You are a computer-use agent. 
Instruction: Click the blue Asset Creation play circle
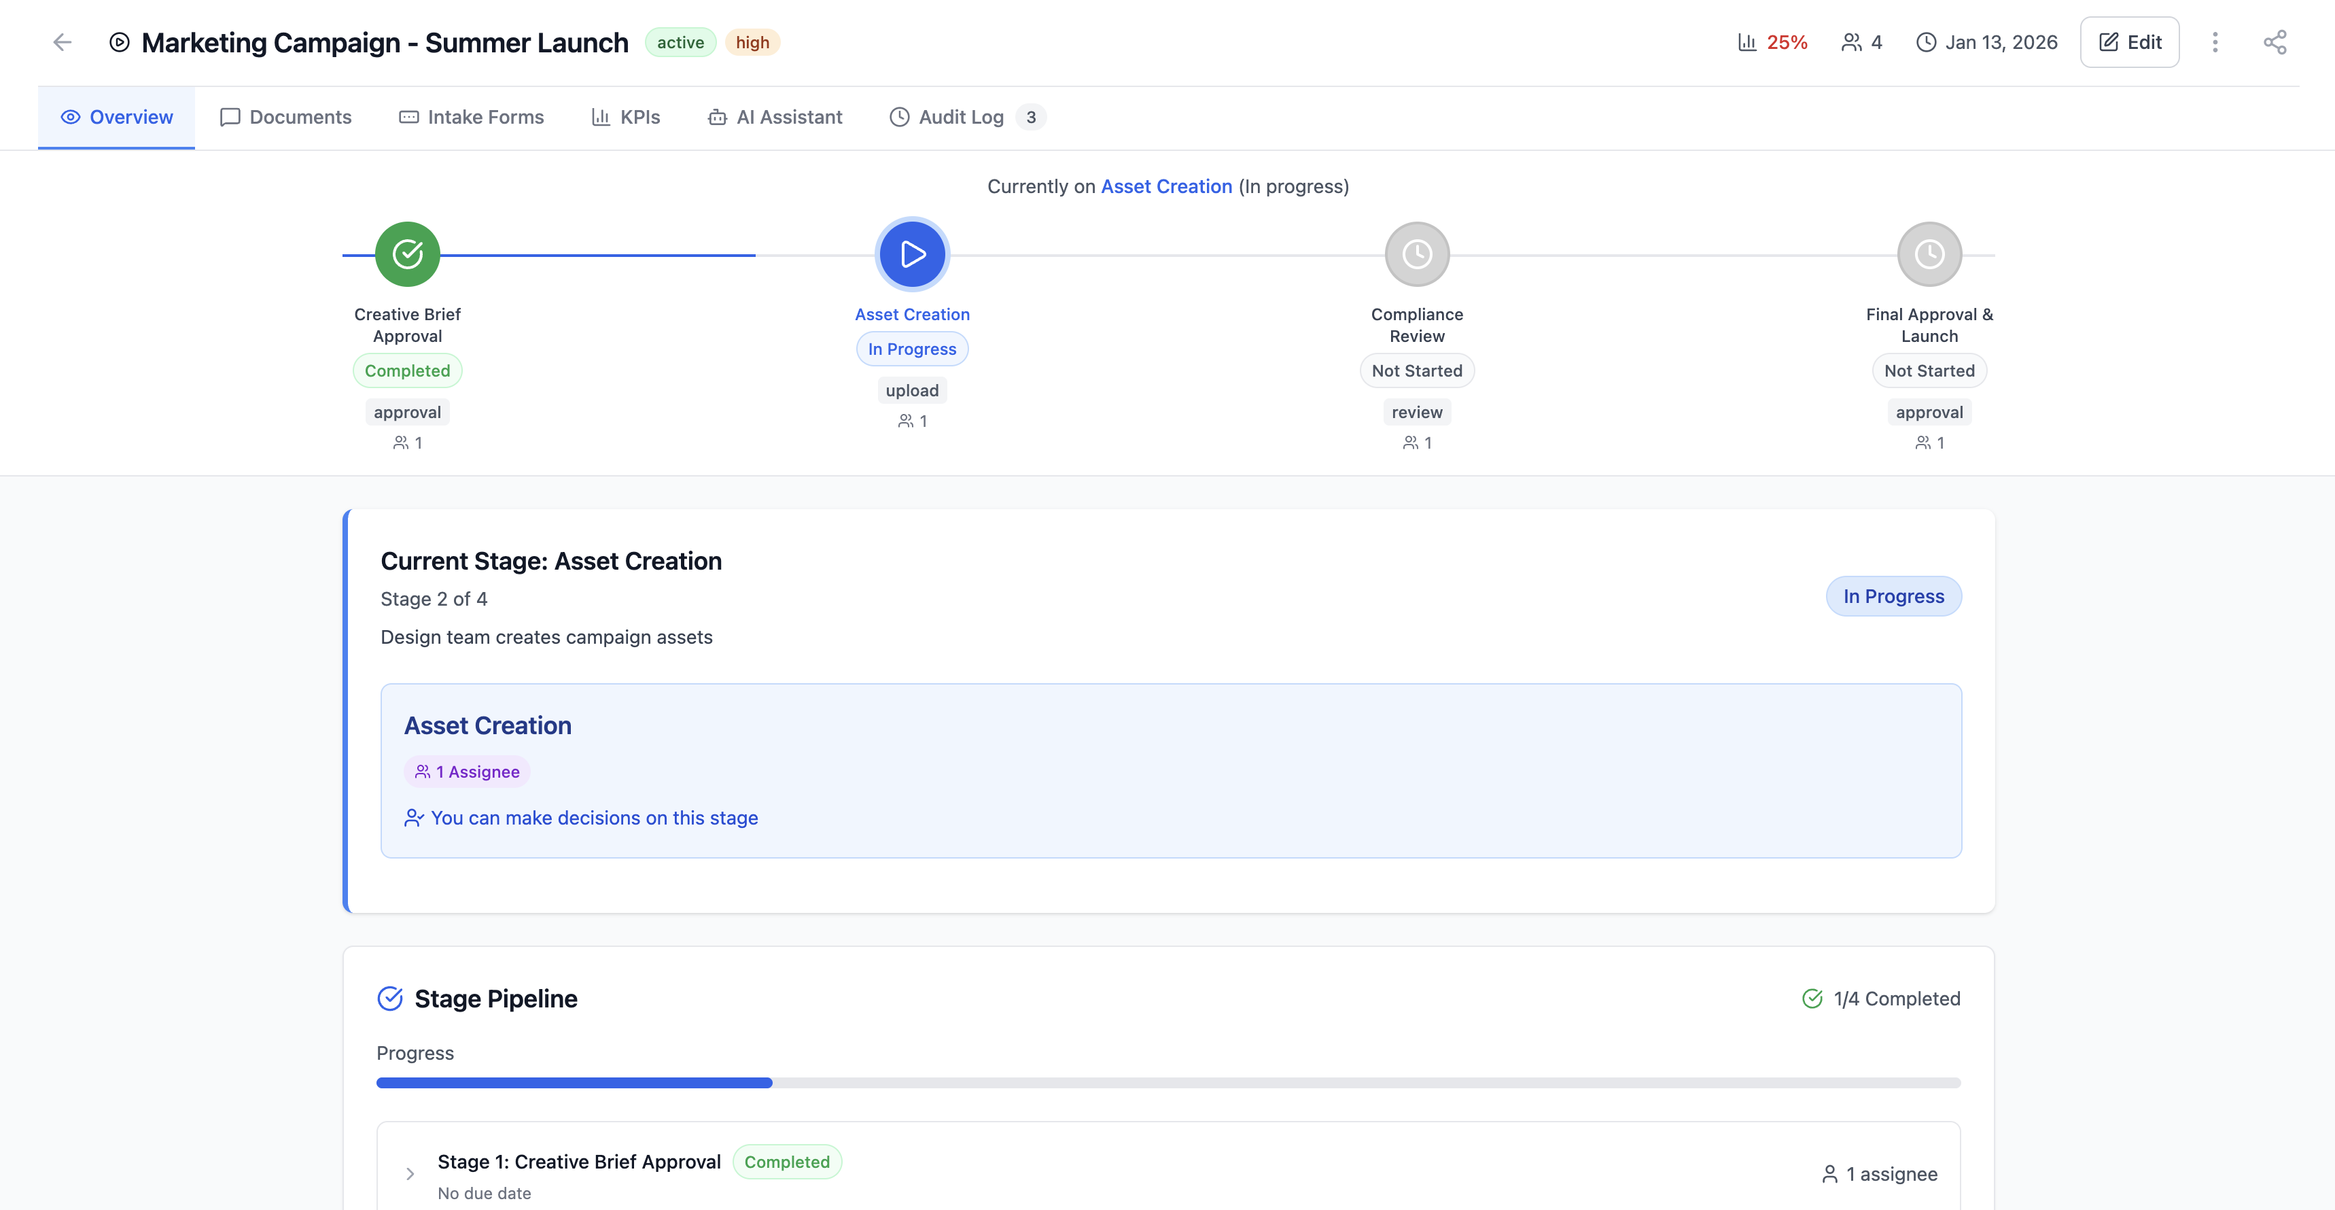point(912,254)
